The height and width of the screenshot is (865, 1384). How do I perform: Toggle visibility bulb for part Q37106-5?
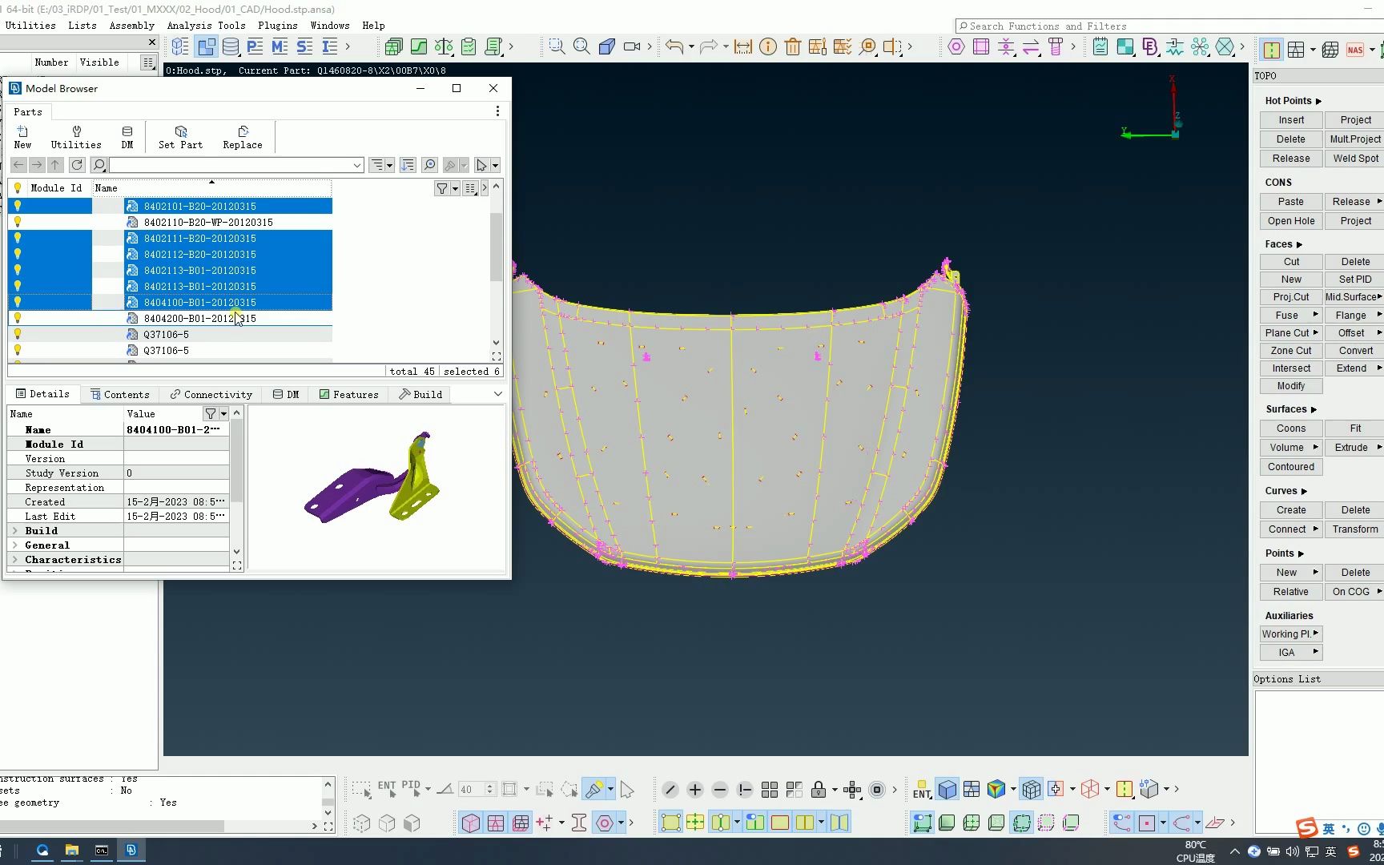(x=18, y=334)
